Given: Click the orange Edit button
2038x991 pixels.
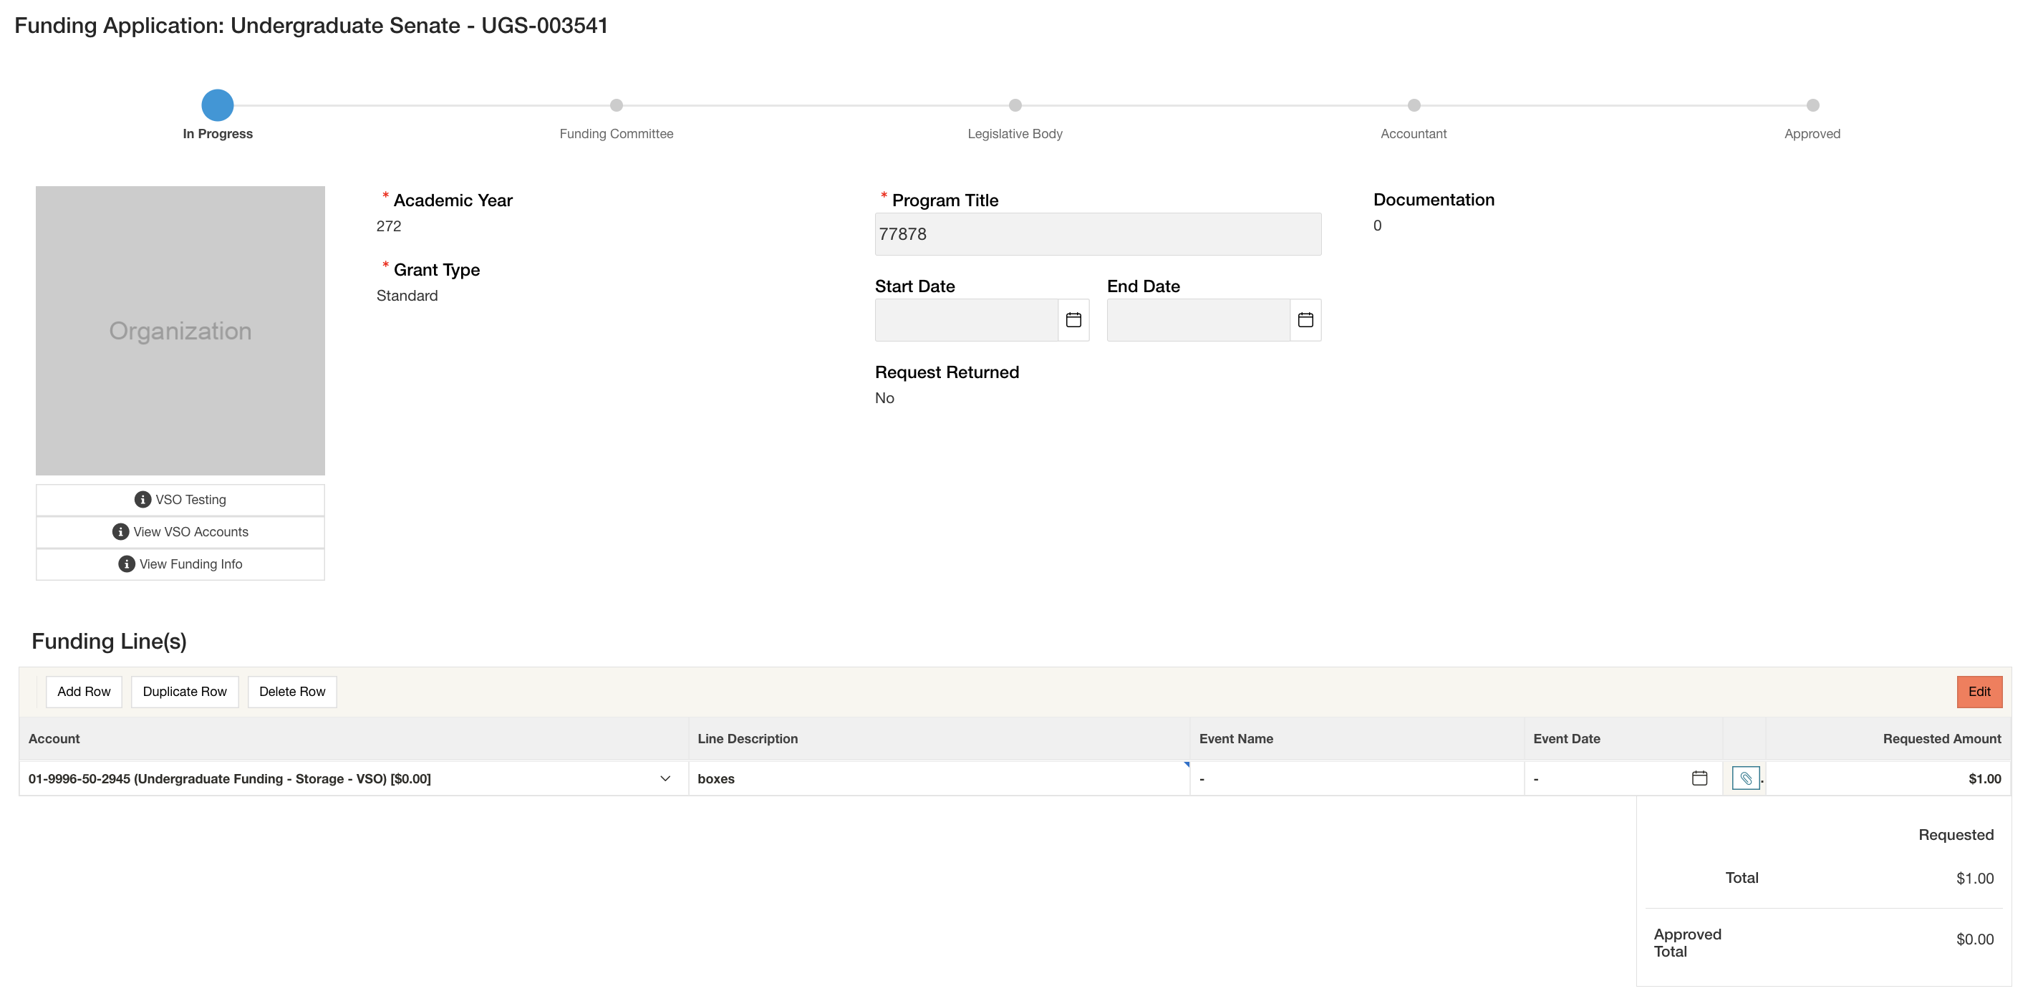Looking at the screenshot, I should (1979, 692).
